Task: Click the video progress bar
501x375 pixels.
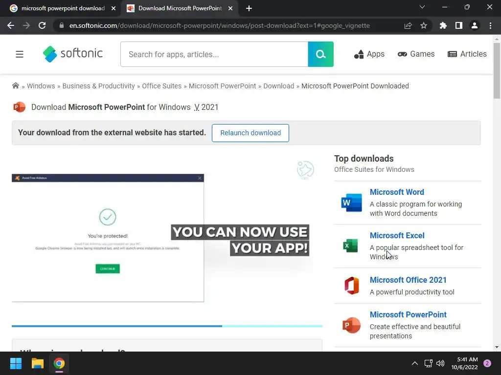Action: point(167,326)
